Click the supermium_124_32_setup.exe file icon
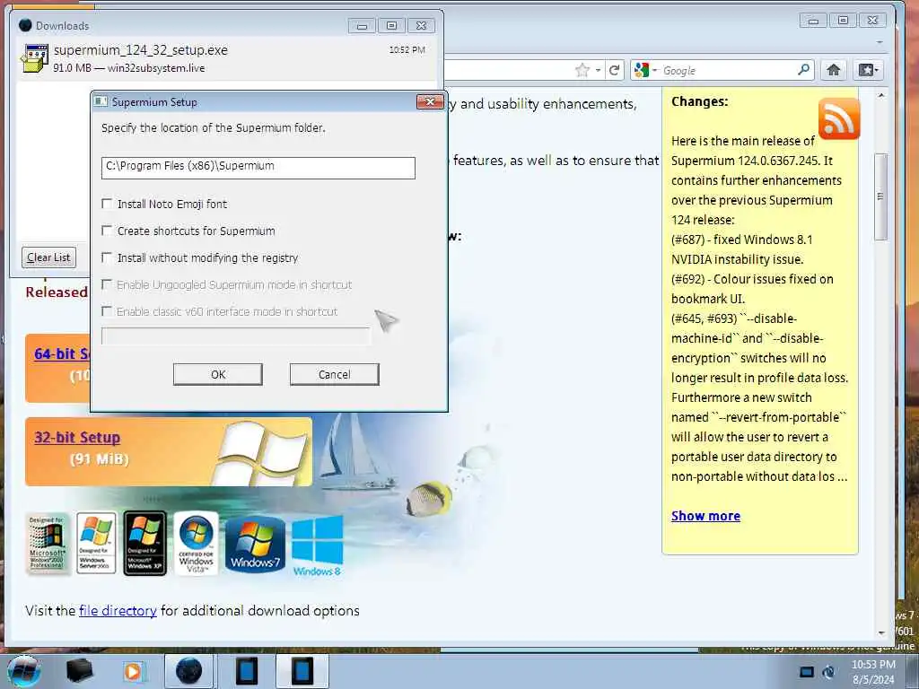The width and height of the screenshot is (919, 689). [35, 58]
